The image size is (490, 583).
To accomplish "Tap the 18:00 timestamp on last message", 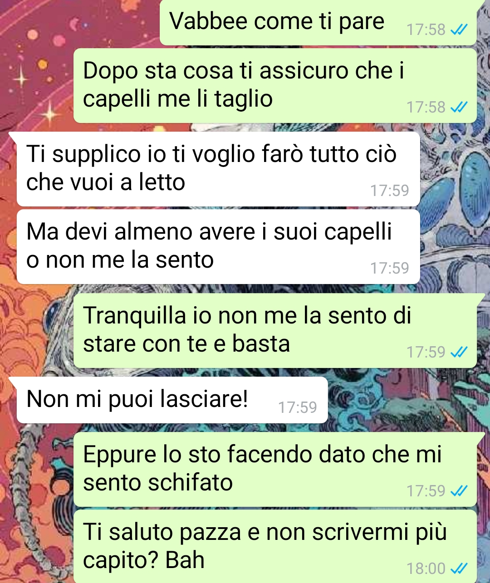I will tap(426, 568).
